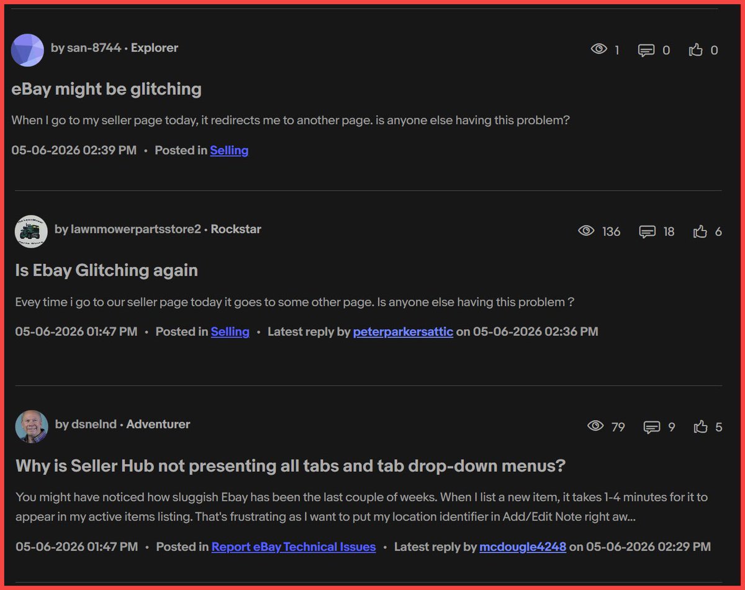
Task: Click the view count 79
Action: pyautogui.click(x=618, y=427)
